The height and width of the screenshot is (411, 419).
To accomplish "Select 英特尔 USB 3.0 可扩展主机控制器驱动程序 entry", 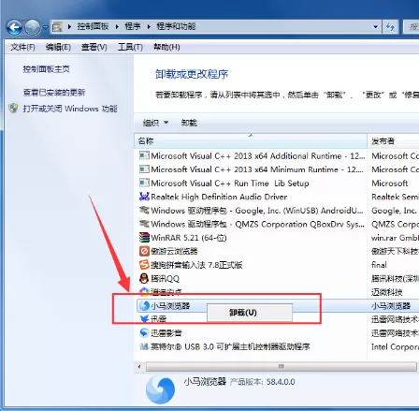I will 230,346.
